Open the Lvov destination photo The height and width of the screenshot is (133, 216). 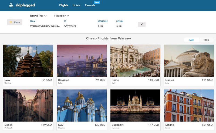[28, 61]
